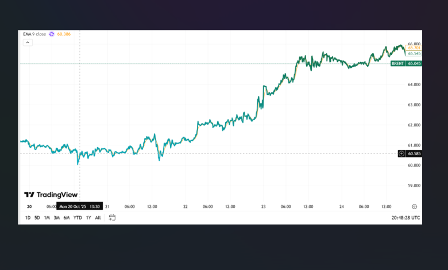This screenshot has width=448, height=270.
Task: Open the go-to-date calendar icon
Action: coord(112,217)
